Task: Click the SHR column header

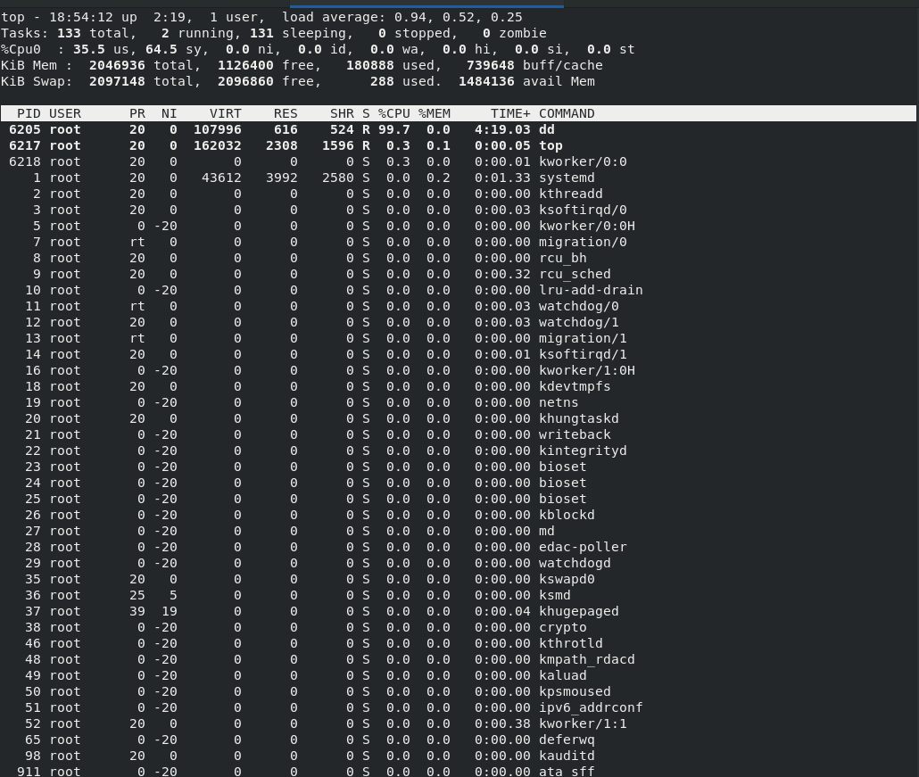Action: 342,113
